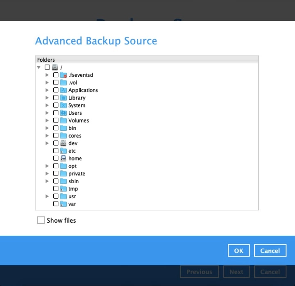Expand the usr folder node
The width and height of the screenshot is (295, 286).
coord(47,196)
